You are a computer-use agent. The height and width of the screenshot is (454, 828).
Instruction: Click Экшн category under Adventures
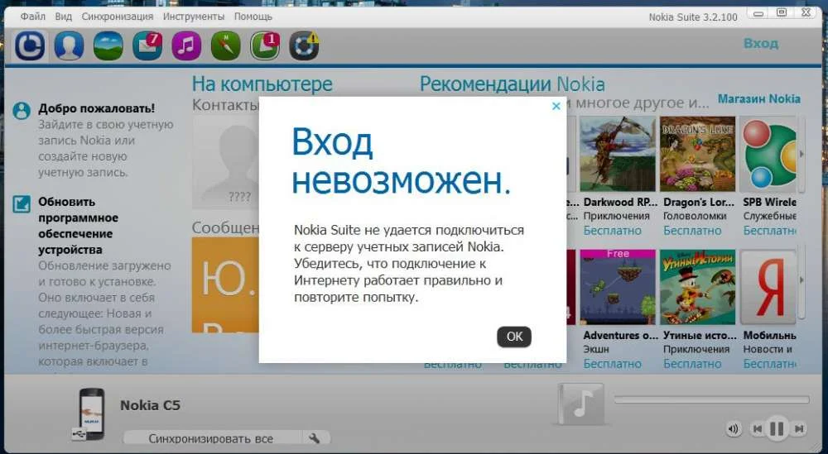(x=596, y=349)
